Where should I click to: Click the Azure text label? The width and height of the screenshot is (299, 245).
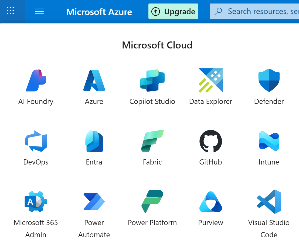pos(94,101)
